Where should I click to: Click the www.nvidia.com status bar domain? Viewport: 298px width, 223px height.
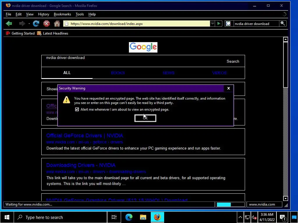click(262, 204)
